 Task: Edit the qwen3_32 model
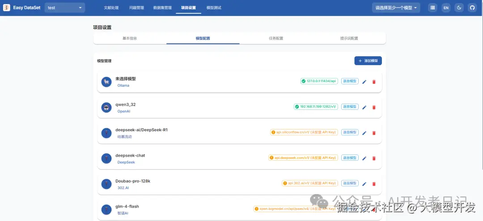click(x=364, y=107)
